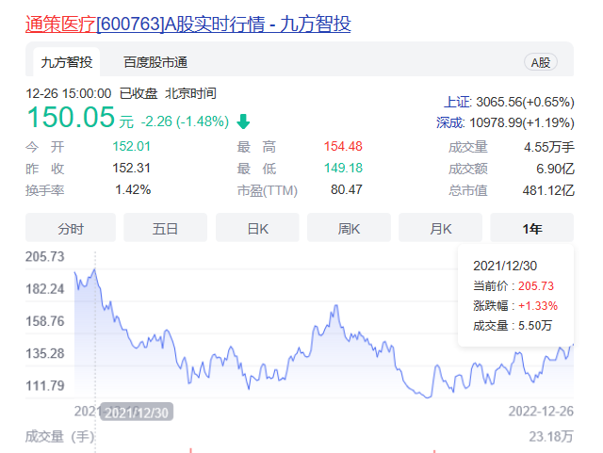Click the green down arrow icon
The height and width of the screenshot is (453, 603).
[243, 121]
